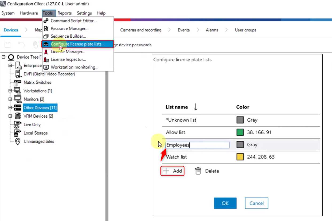Switch to the Devices tab
The width and height of the screenshot is (332, 221).
(11, 30)
